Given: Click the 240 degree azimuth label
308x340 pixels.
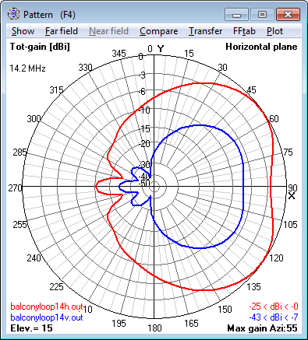Looking at the screenshot, I should click(34, 258).
